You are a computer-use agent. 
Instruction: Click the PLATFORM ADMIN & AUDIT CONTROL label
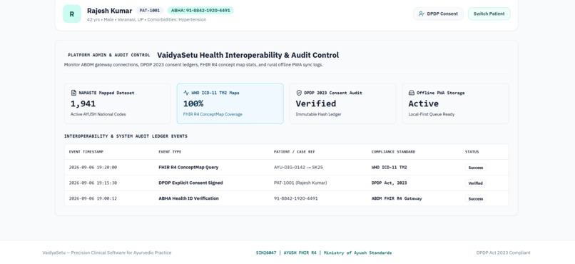[109, 55]
